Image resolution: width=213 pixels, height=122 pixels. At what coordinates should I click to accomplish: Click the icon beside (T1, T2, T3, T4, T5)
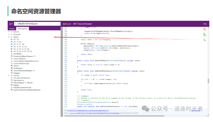(12, 46)
